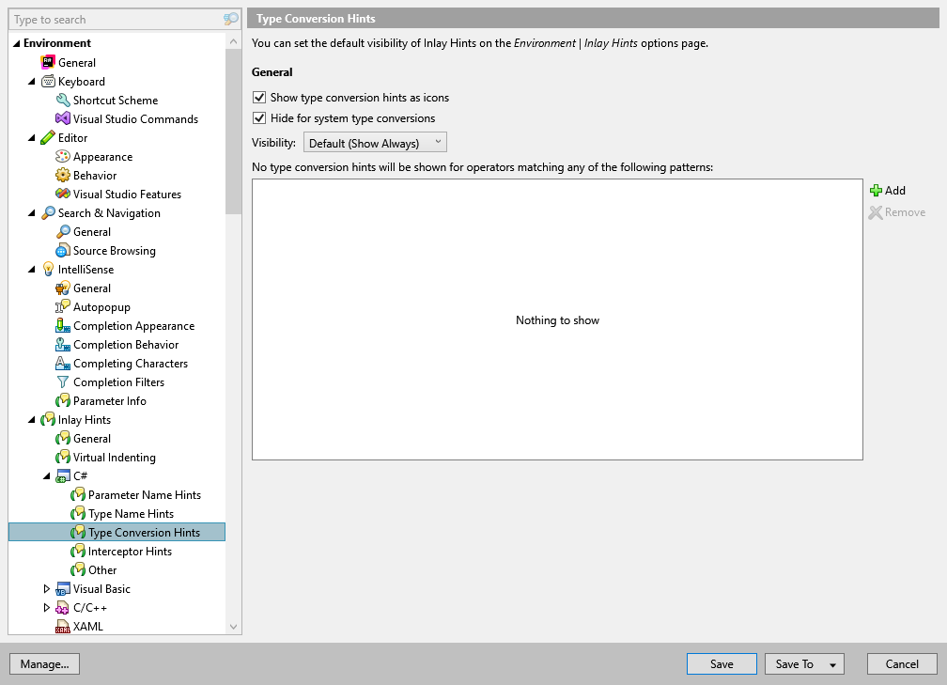Click the green Add plus icon
The image size is (947, 685).
875,190
